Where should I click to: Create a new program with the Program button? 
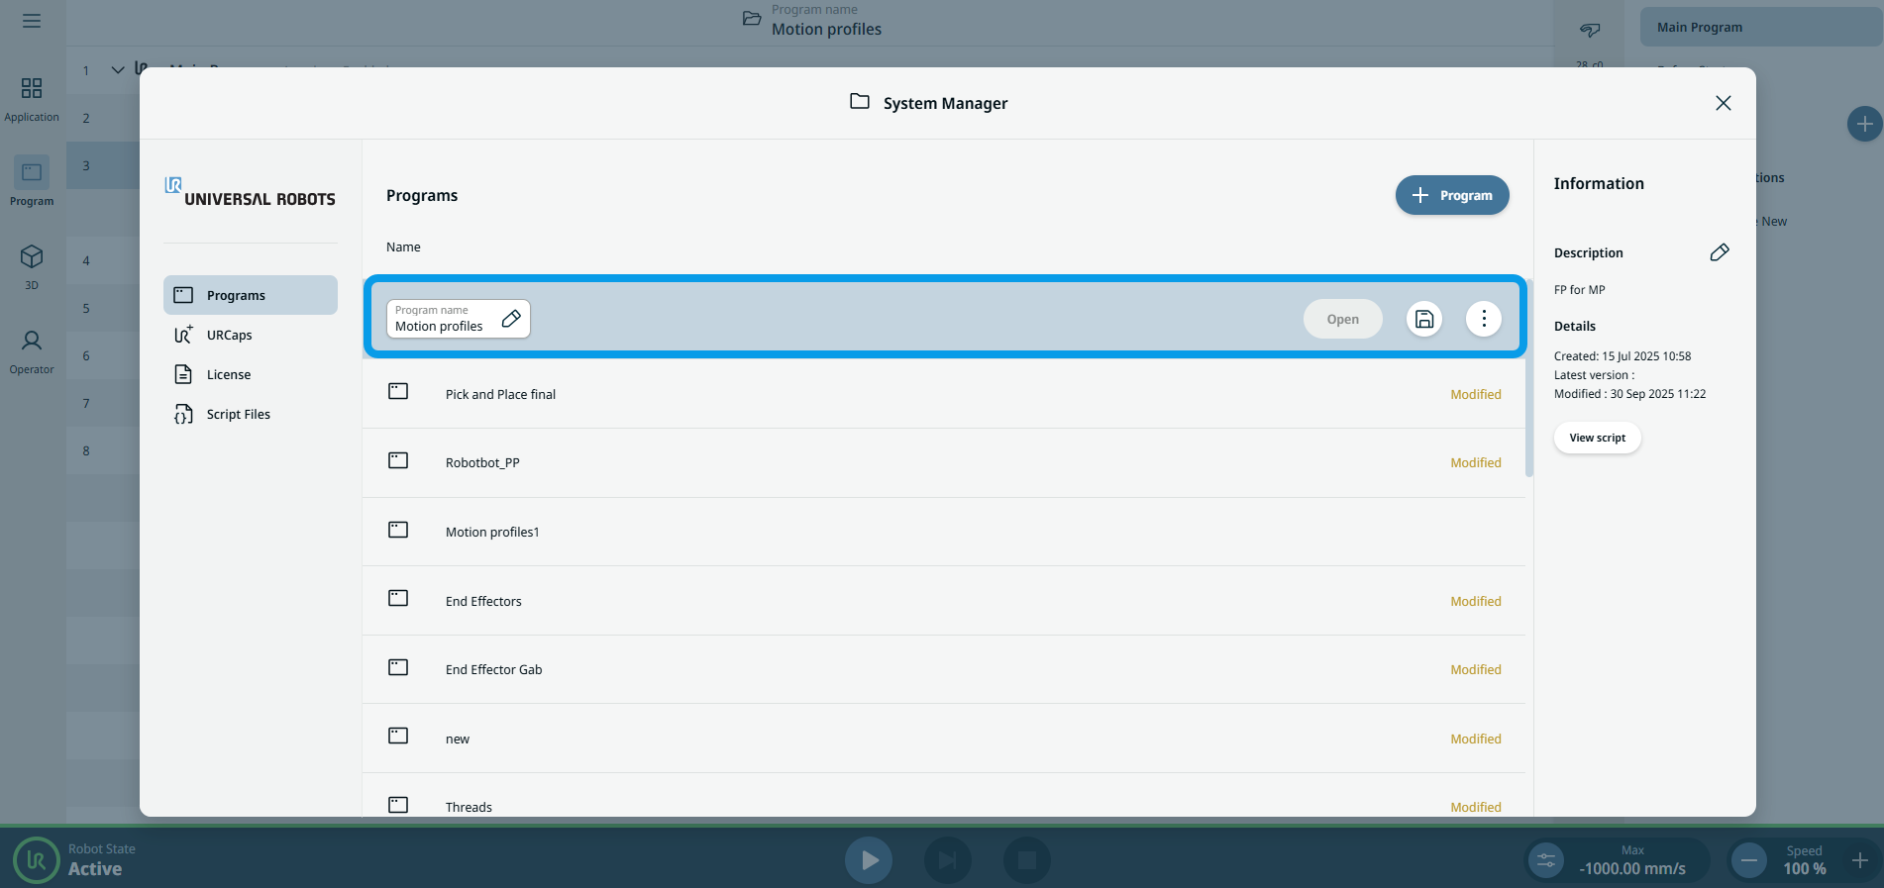click(x=1451, y=196)
